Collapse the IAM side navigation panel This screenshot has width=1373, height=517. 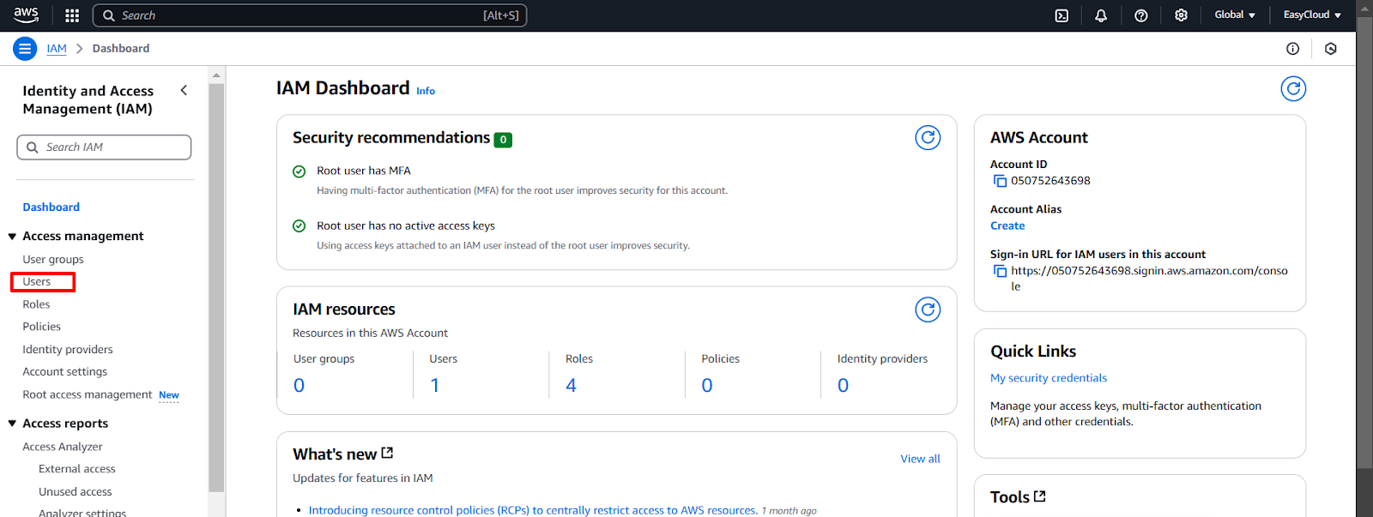point(184,90)
